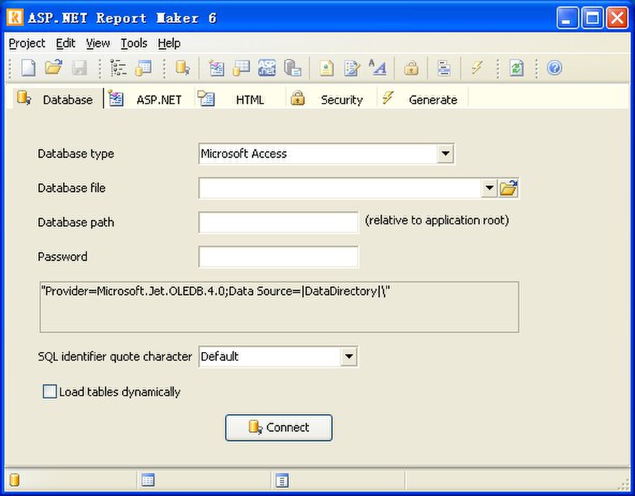Click the green arrows refresh page icon
This screenshot has height=496, width=635.
(x=516, y=68)
